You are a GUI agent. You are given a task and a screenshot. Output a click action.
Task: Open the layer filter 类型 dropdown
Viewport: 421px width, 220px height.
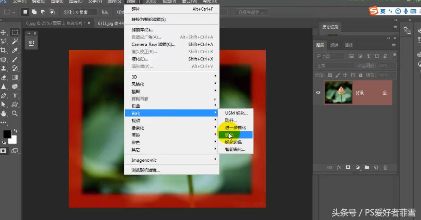pos(329,56)
